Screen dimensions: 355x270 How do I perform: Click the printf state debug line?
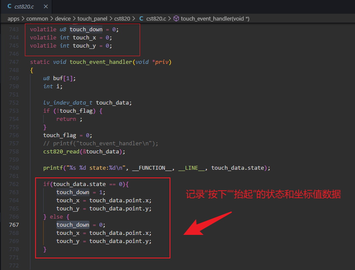click(x=157, y=168)
